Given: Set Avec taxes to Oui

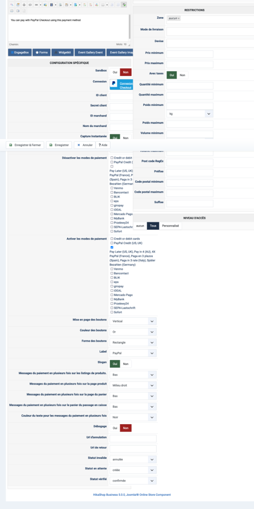Looking at the screenshot, I should coord(172,75).
